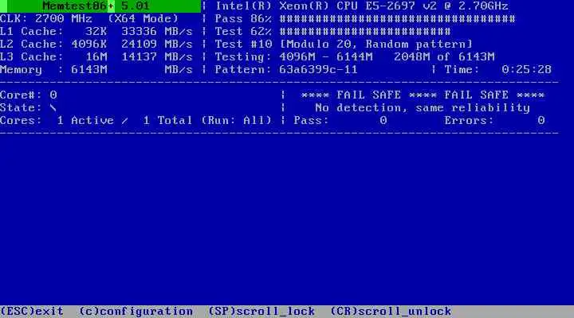
Task: Click the L1 Cache speed reading
Action: pos(157,31)
